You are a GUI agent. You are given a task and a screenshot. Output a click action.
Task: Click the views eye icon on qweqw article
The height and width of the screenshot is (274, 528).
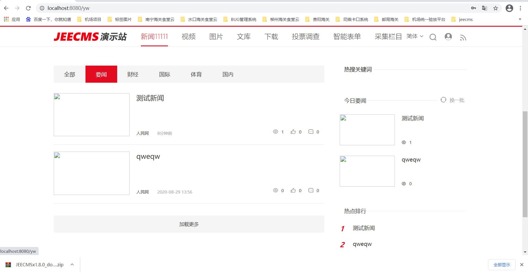pos(275,190)
